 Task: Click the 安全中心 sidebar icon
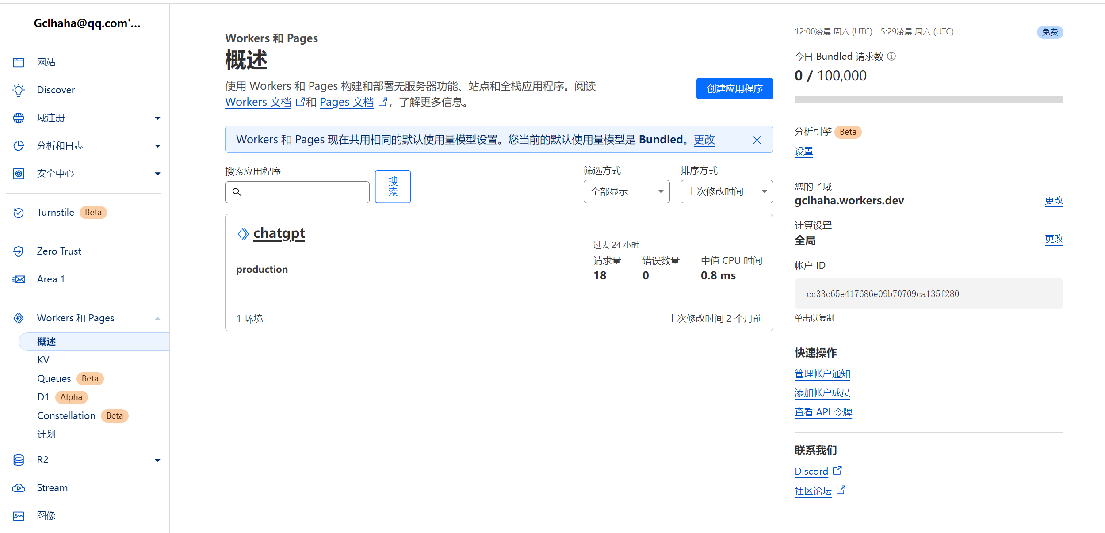(18, 172)
